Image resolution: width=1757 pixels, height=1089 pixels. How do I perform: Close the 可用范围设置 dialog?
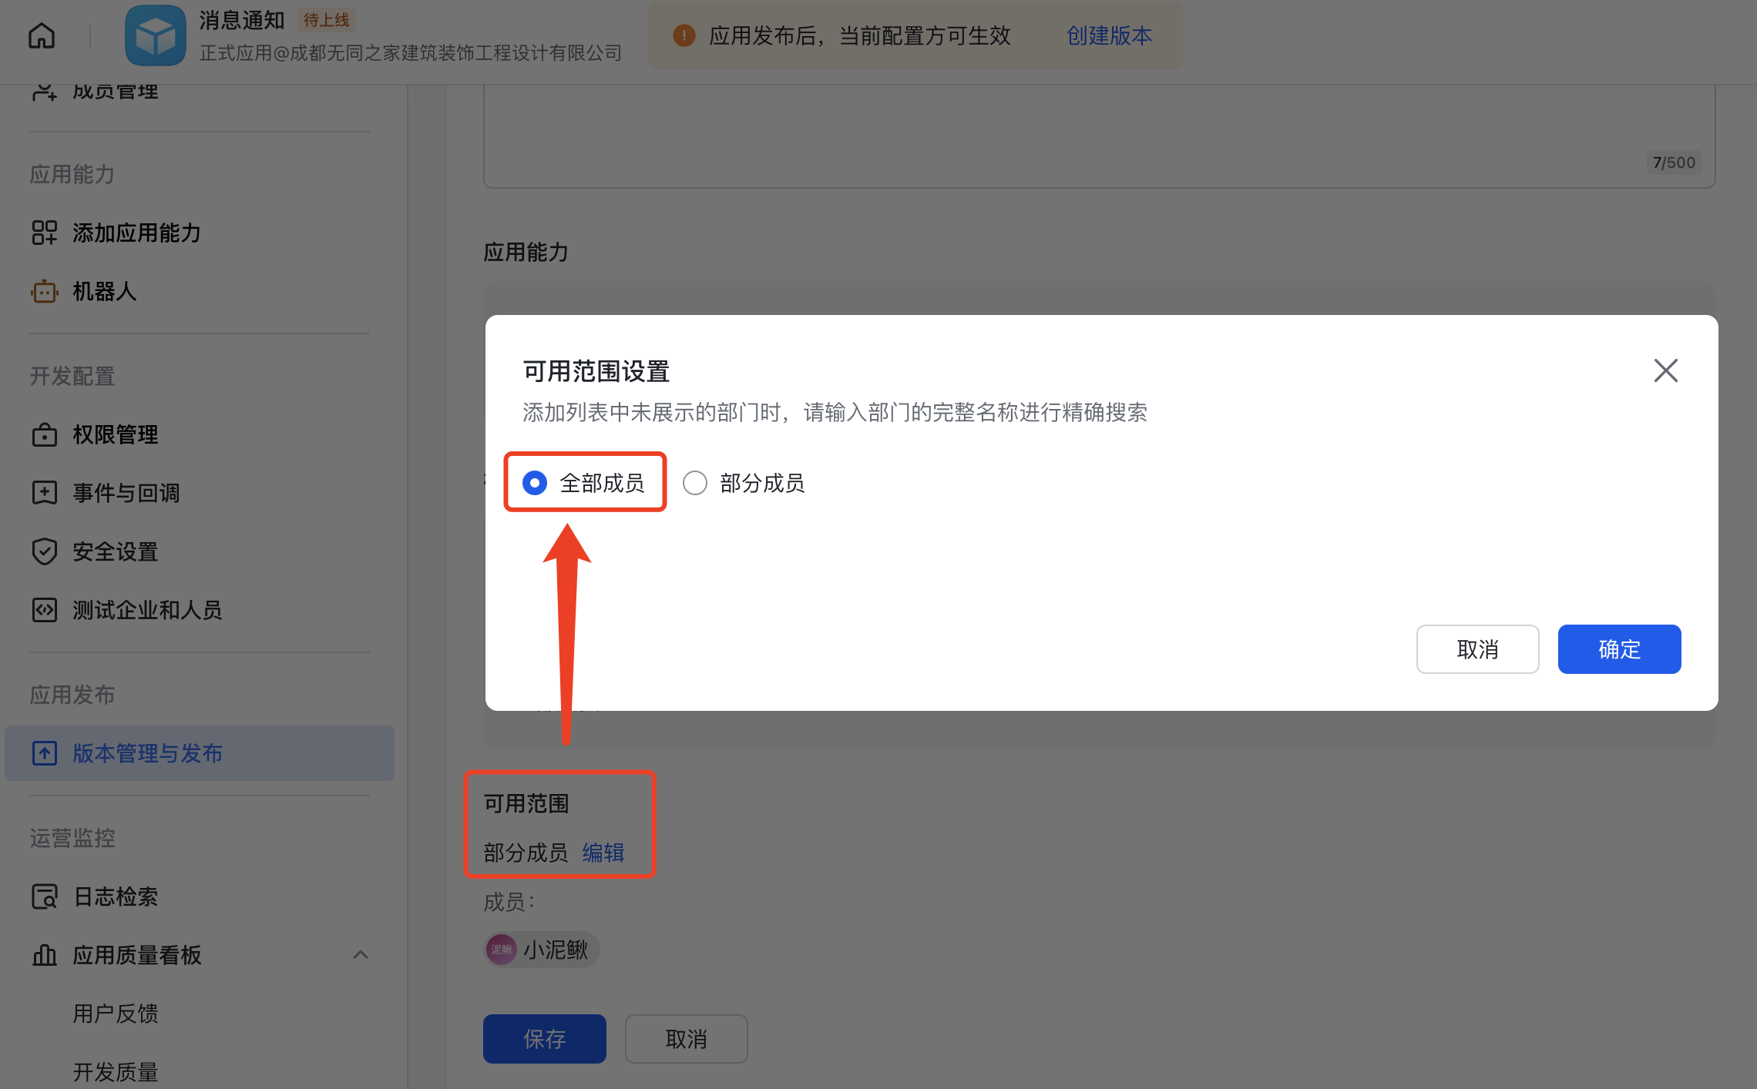click(1665, 370)
